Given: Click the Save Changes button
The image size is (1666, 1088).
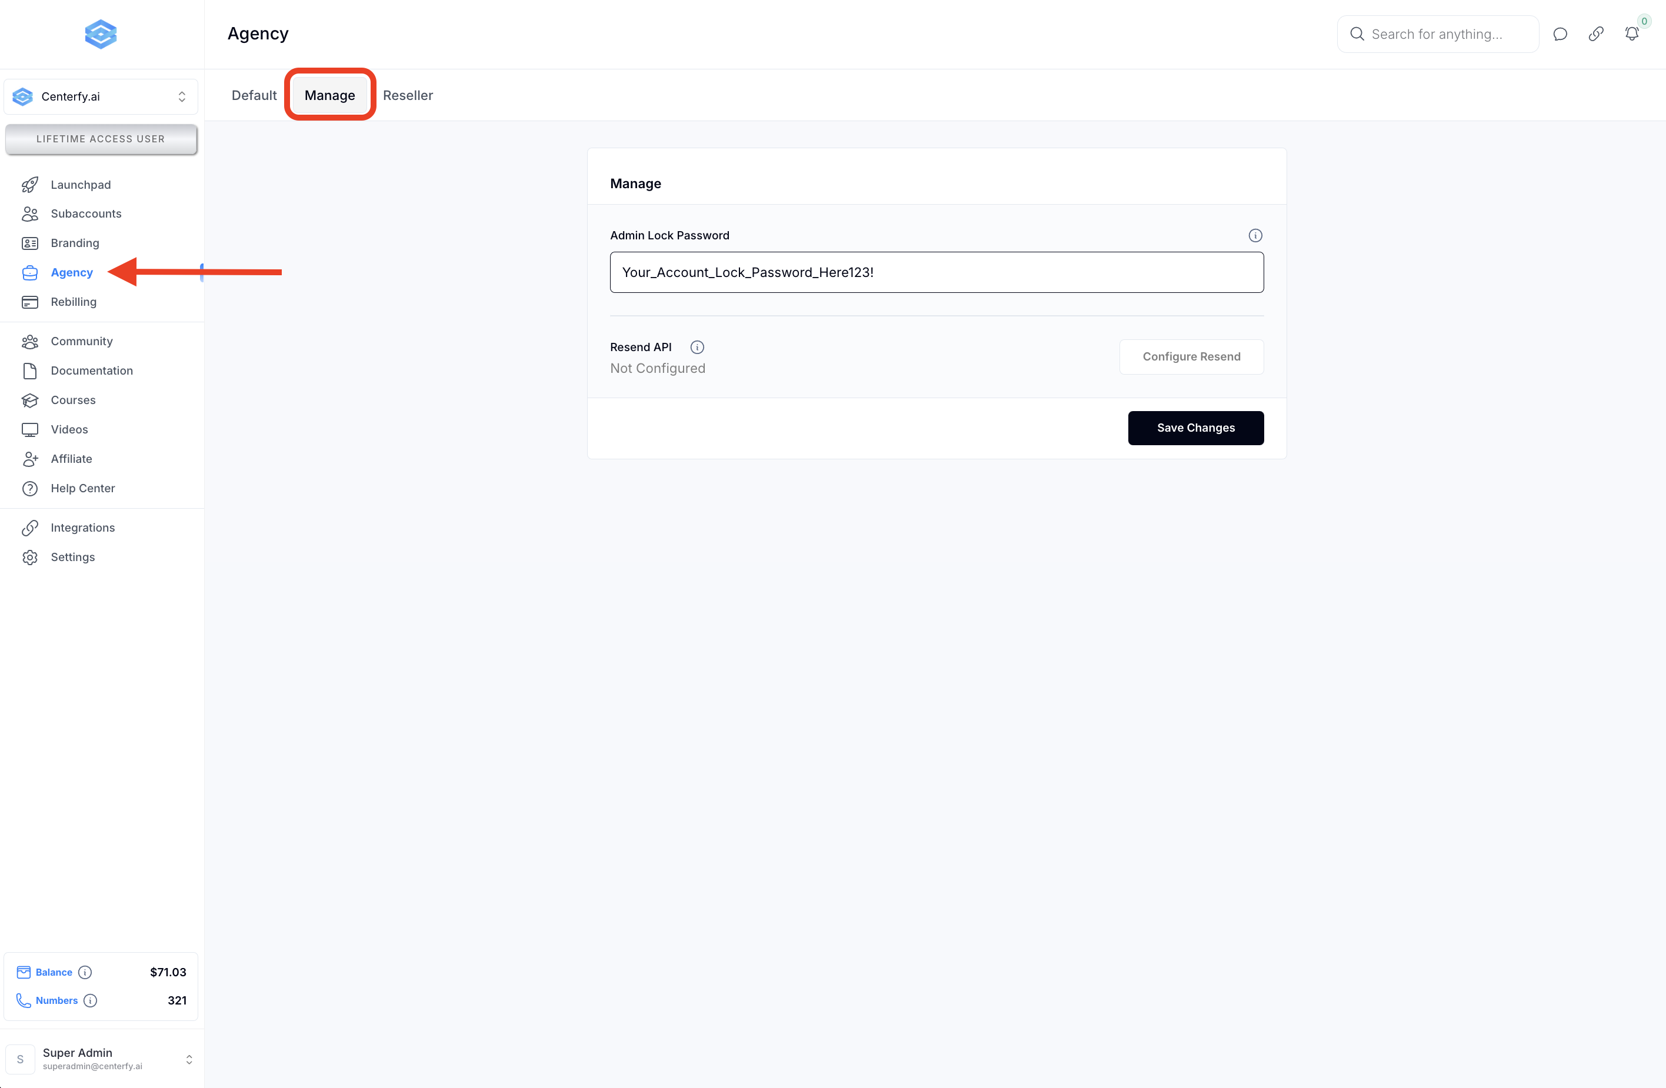Looking at the screenshot, I should [1195, 428].
